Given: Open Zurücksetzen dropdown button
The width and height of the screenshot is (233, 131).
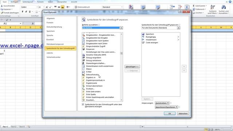Looking at the screenshot, I should point(162,103).
